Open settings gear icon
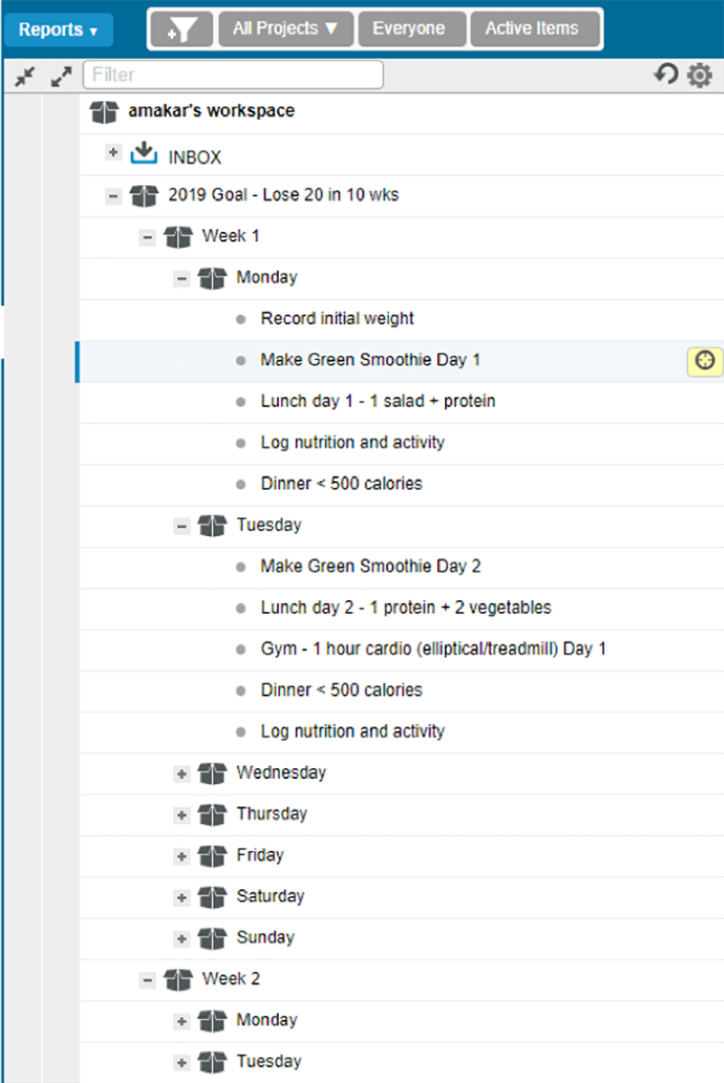 (700, 76)
